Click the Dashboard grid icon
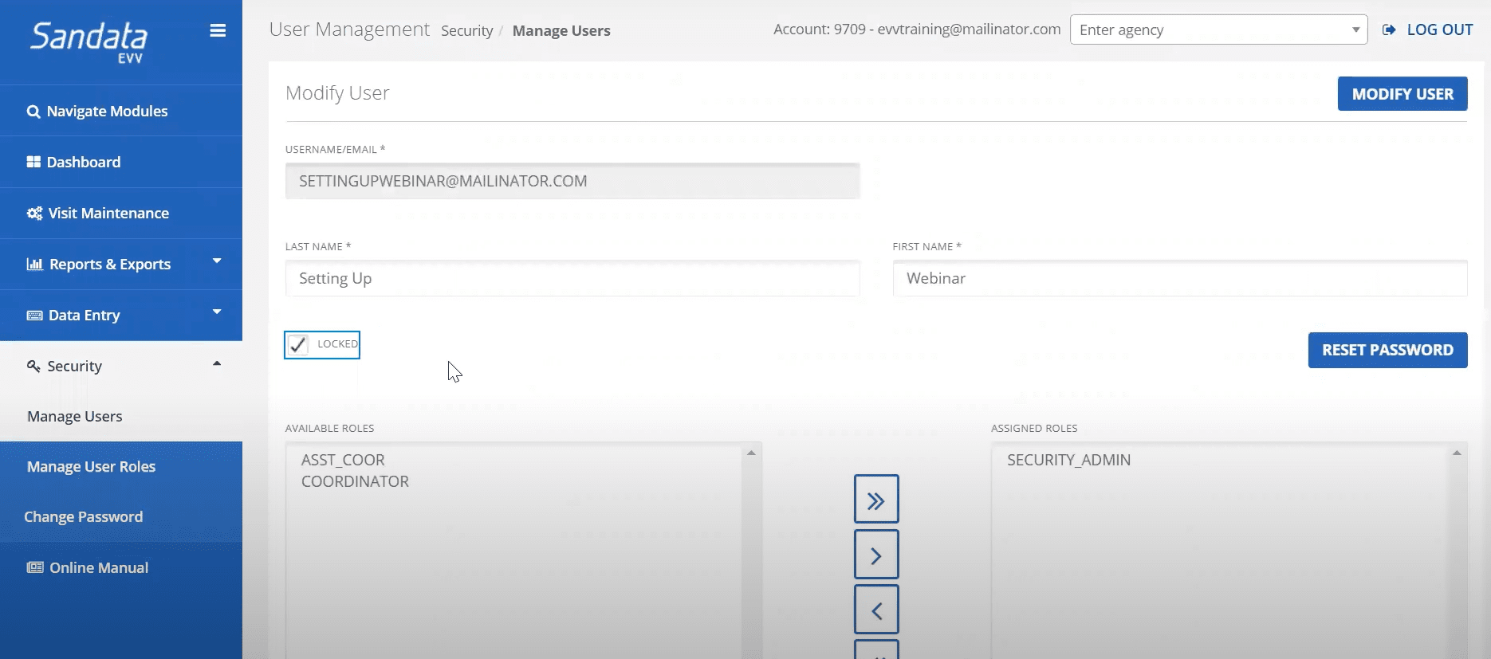Image resolution: width=1491 pixels, height=659 pixels. point(33,163)
